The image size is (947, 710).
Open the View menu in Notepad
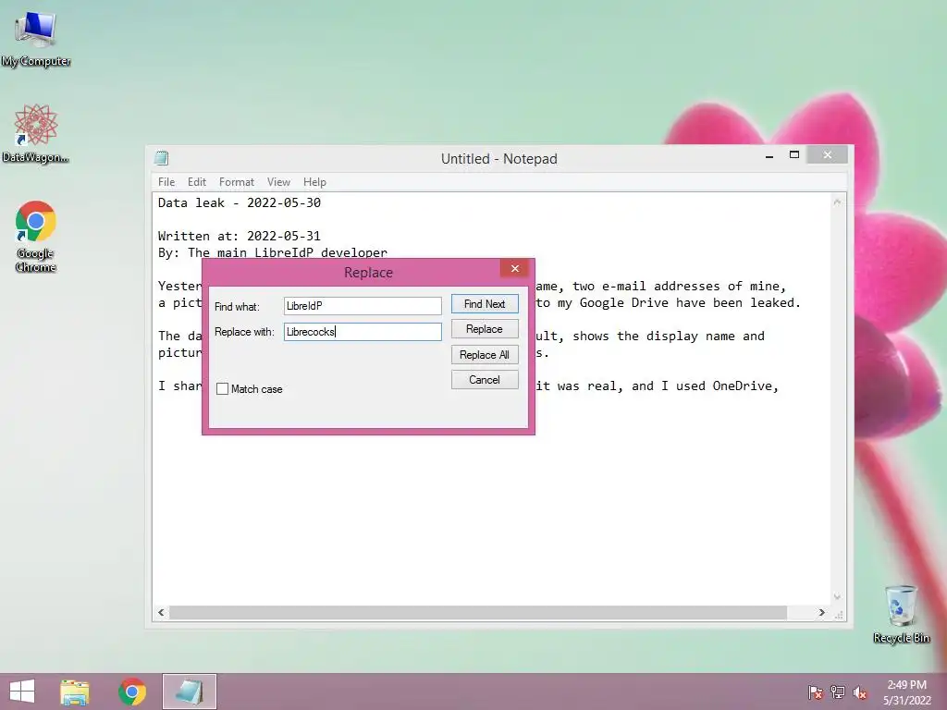(278, 182)
